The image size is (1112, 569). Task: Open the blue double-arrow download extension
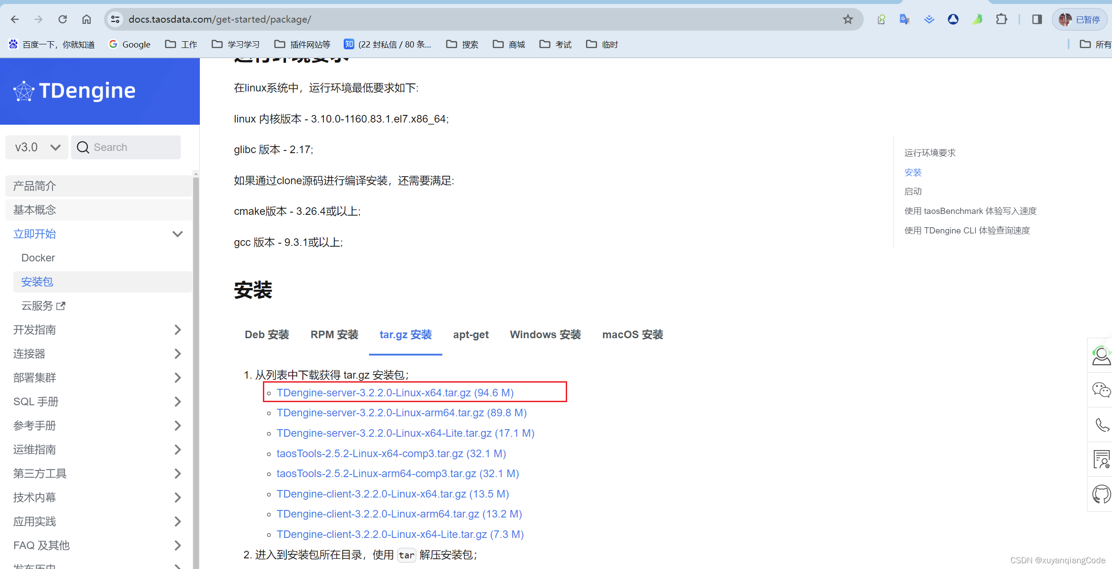coord(929,20)
